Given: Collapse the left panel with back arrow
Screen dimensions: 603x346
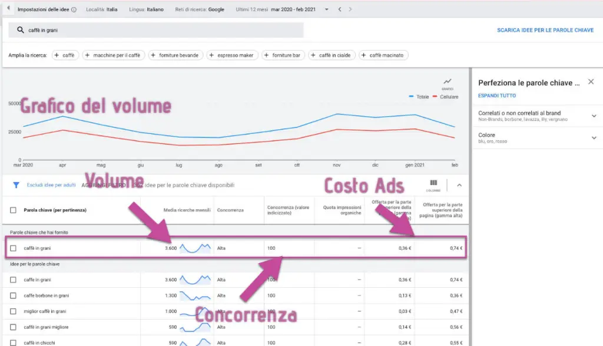Looking at the screenshot, I should coord(8,8).
